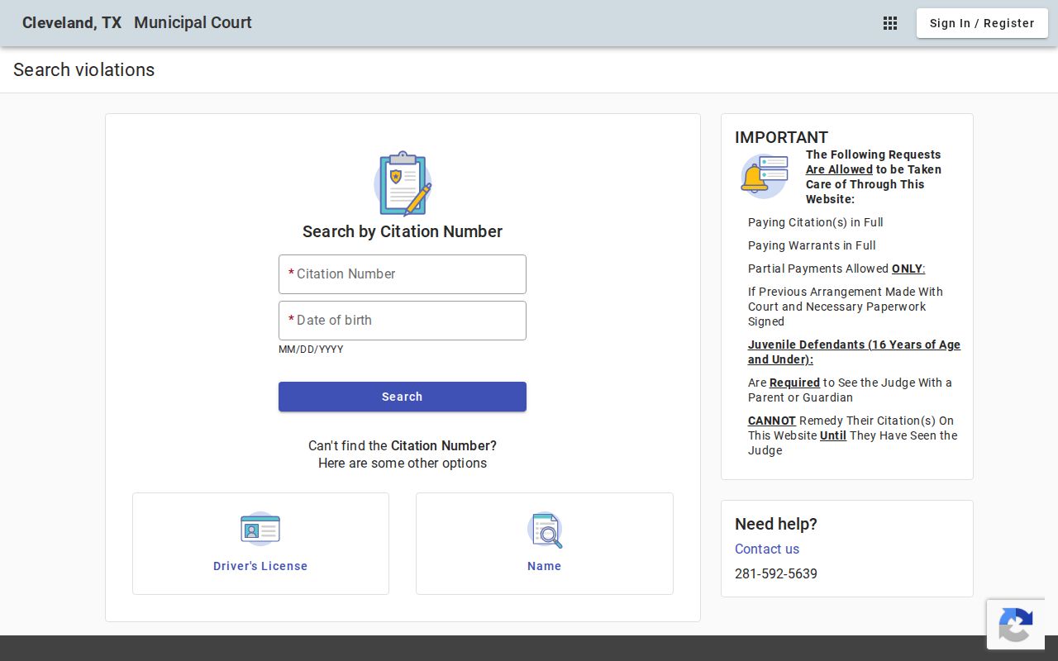This screenshot has height=661, width=1058.
Task: Click Sign In / Register button
Action: click(x=982, y=23)
